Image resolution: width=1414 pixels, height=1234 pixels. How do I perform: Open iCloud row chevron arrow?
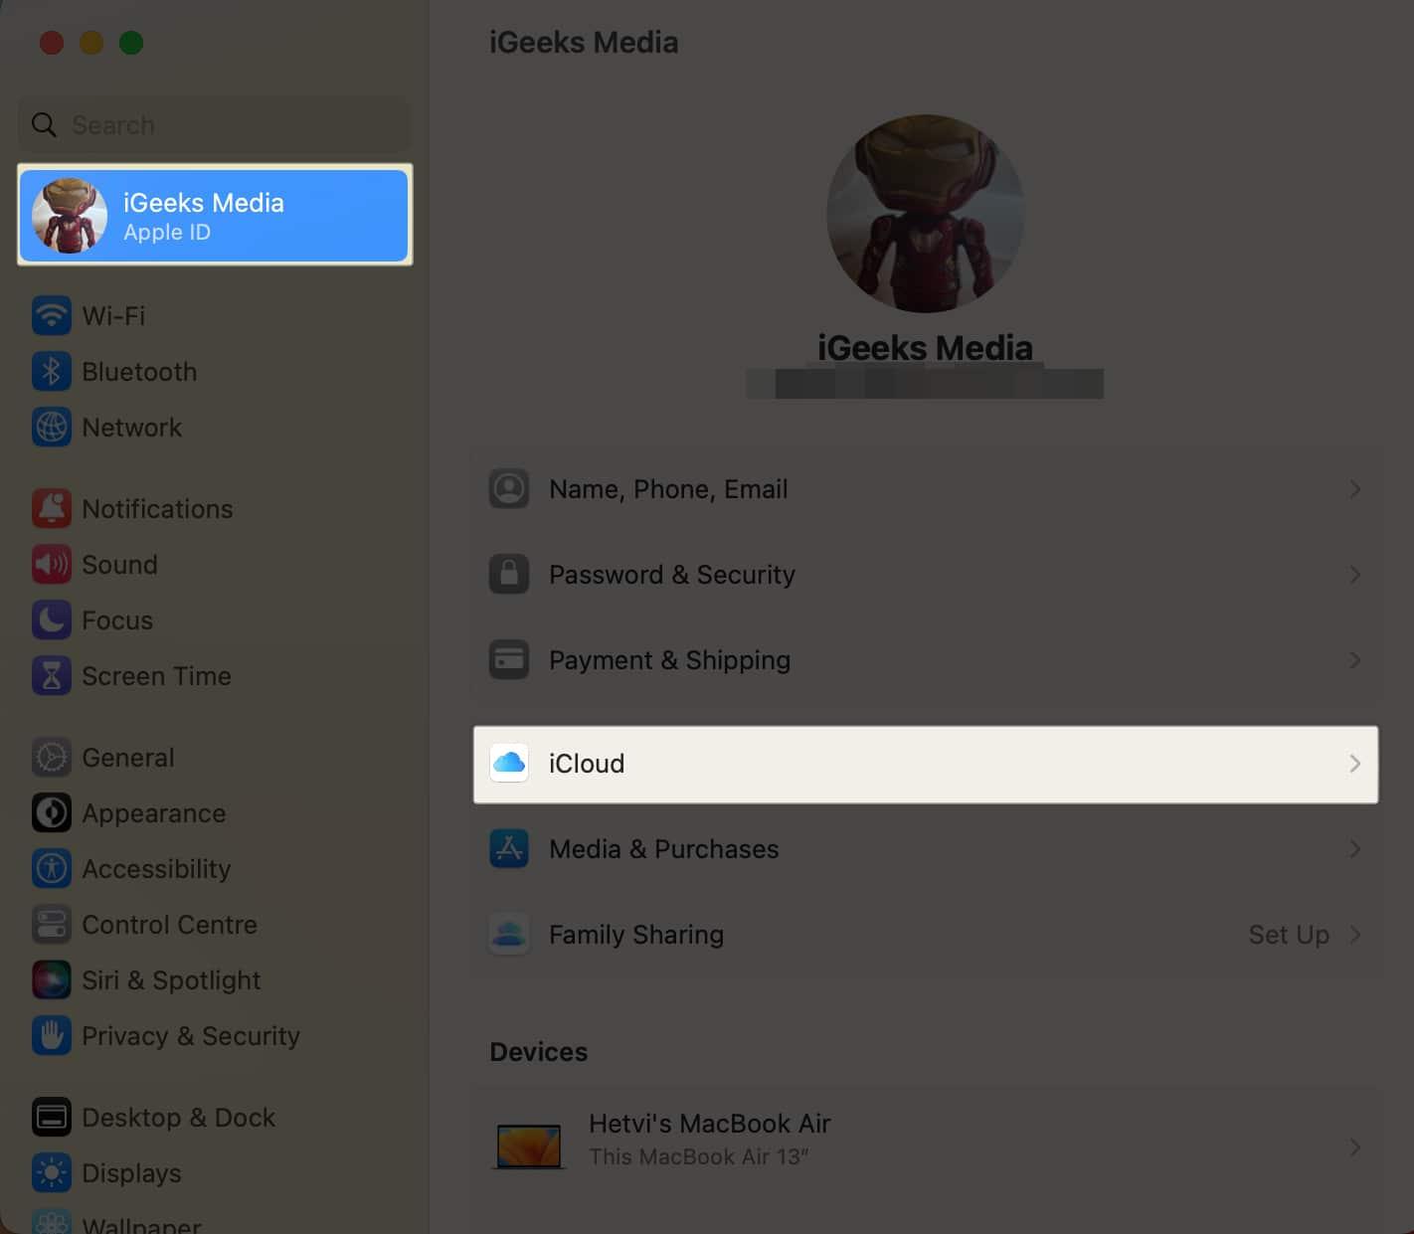pos(1354,764)
